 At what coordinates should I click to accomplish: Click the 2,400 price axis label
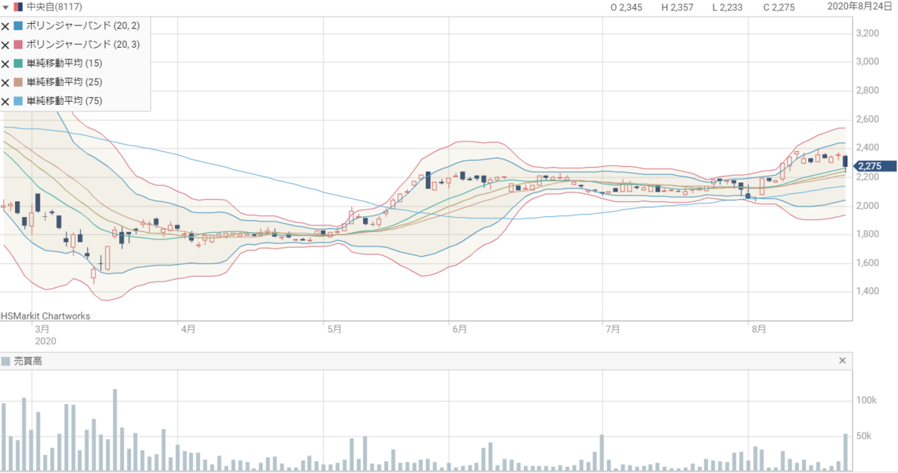[x=867, y=148]
